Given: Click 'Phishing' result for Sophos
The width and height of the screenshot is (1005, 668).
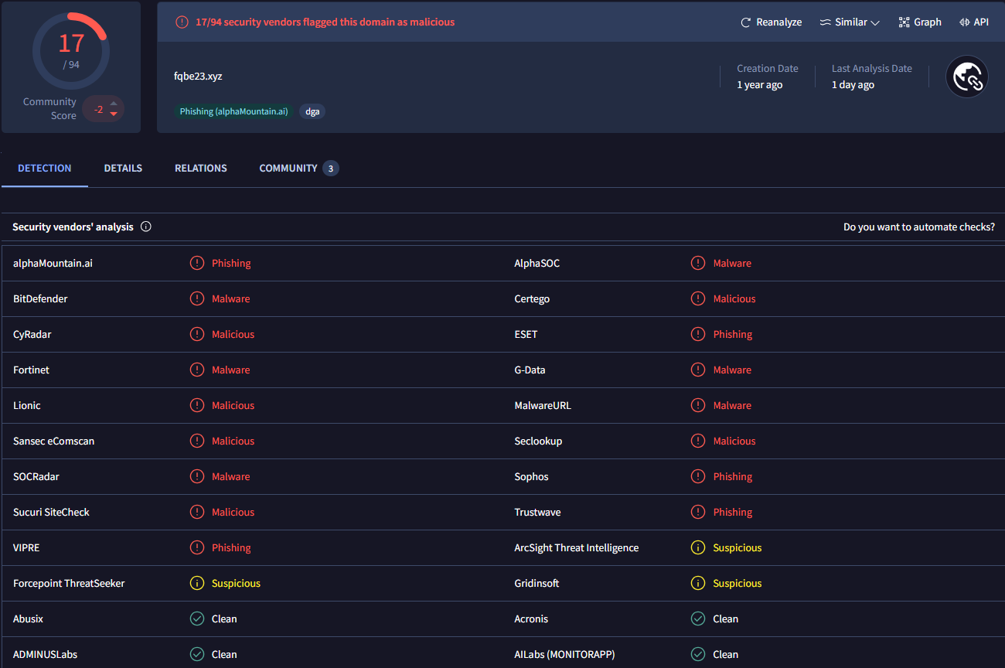Looking at the screenshot, I should pos(733,476).
